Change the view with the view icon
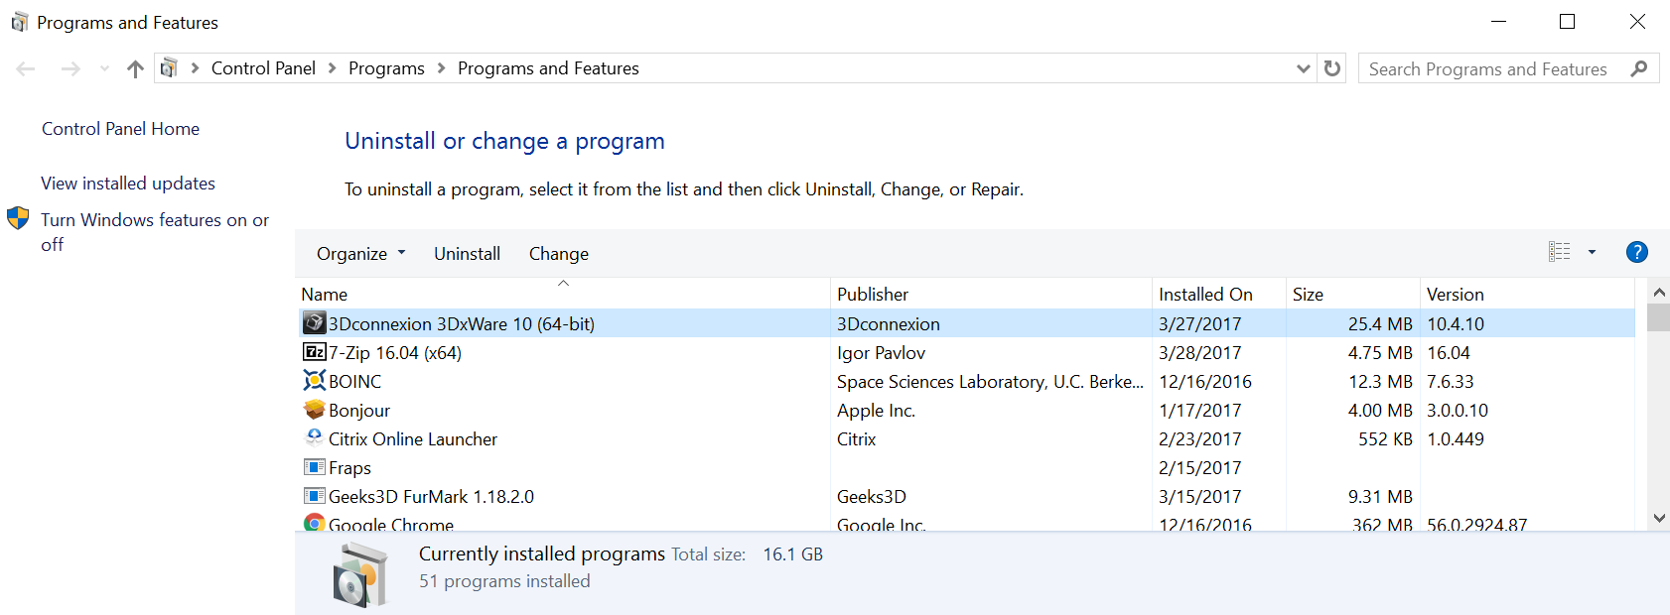This screenshot has height=615, width=1670. (1559, 253)
